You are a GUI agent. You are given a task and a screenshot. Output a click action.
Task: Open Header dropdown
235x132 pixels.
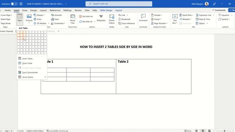157,15
